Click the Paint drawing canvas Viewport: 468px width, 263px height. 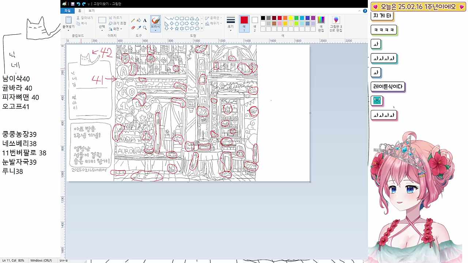pyautogui.click(x=188, y=113)
